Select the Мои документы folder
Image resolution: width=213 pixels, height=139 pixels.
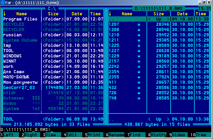click(53, 82)
